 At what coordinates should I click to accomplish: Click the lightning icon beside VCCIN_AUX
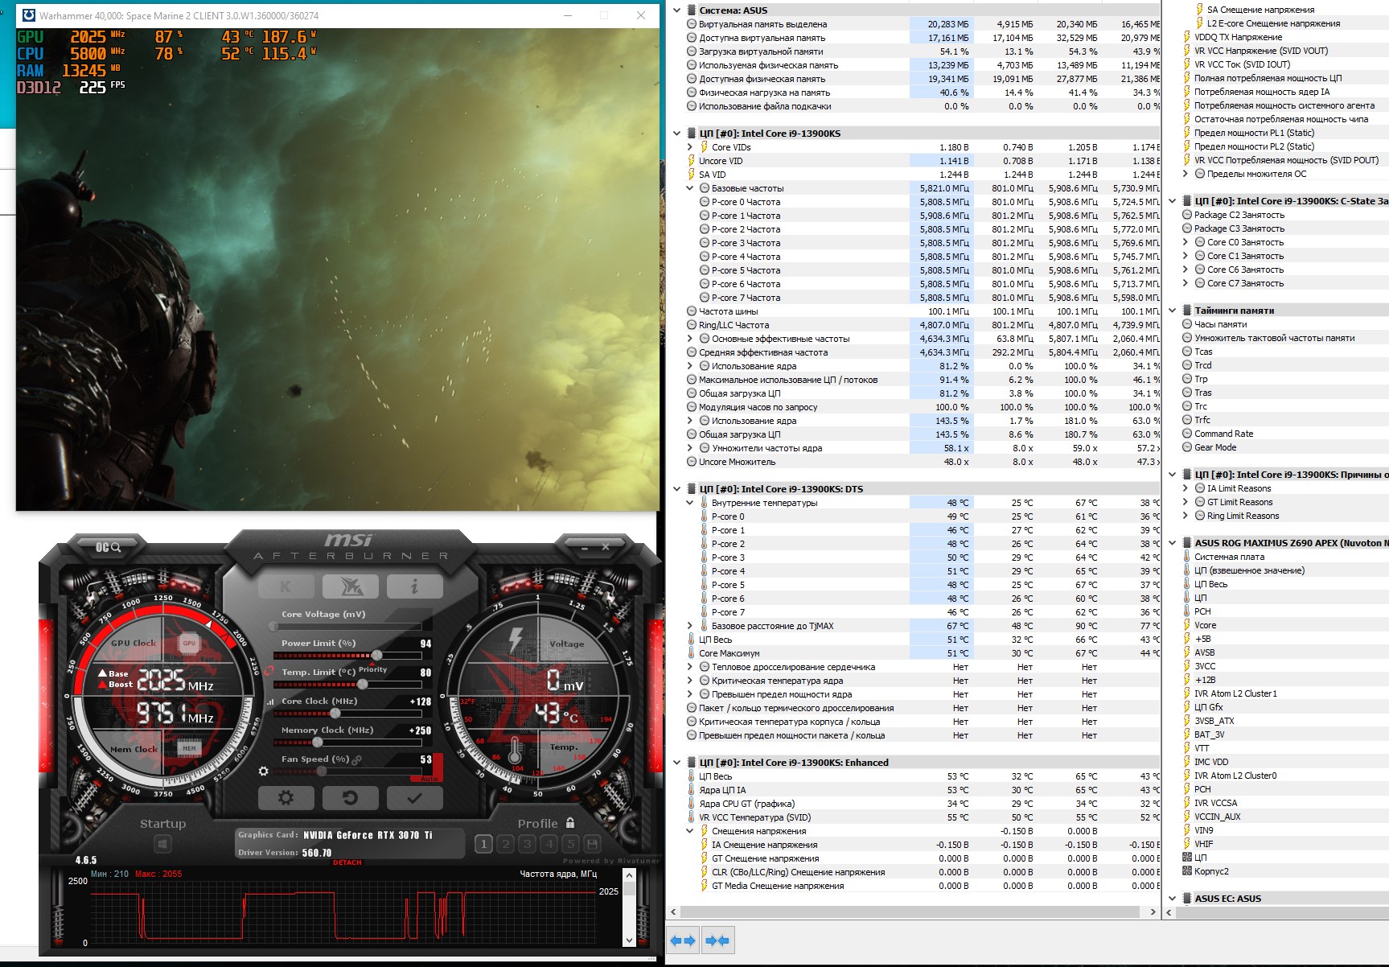pyautogui.click(x=1187, y=817)
